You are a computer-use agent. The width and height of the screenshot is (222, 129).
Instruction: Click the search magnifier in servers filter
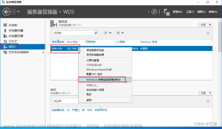[x=96, y=33]
